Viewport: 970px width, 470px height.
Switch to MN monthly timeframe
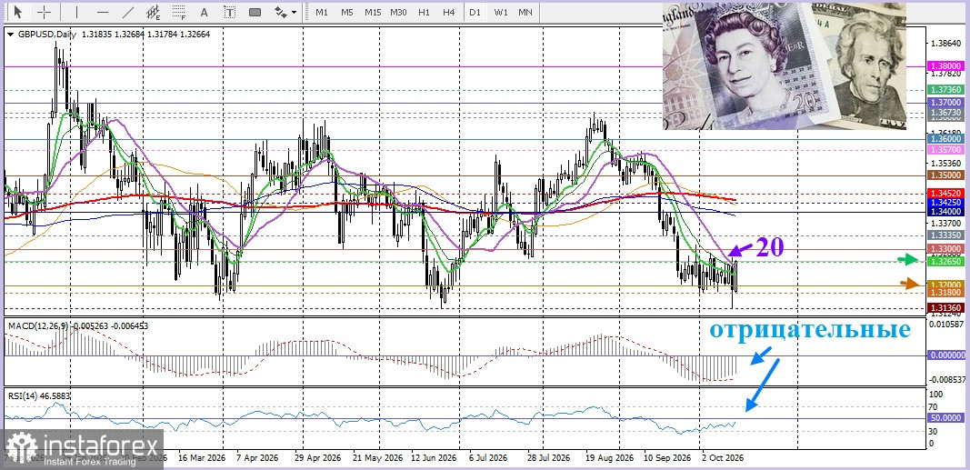point(525,12)
